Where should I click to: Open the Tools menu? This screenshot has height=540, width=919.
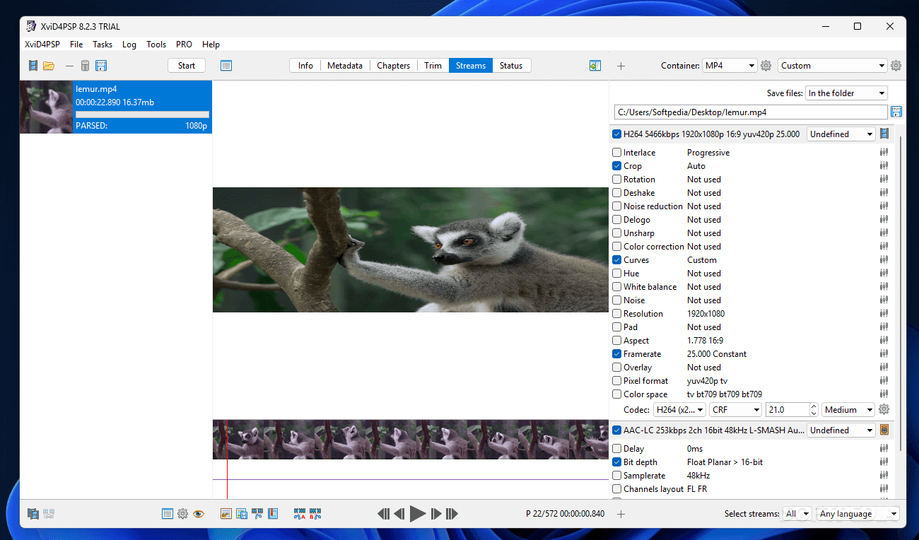(x=156, y=44)
